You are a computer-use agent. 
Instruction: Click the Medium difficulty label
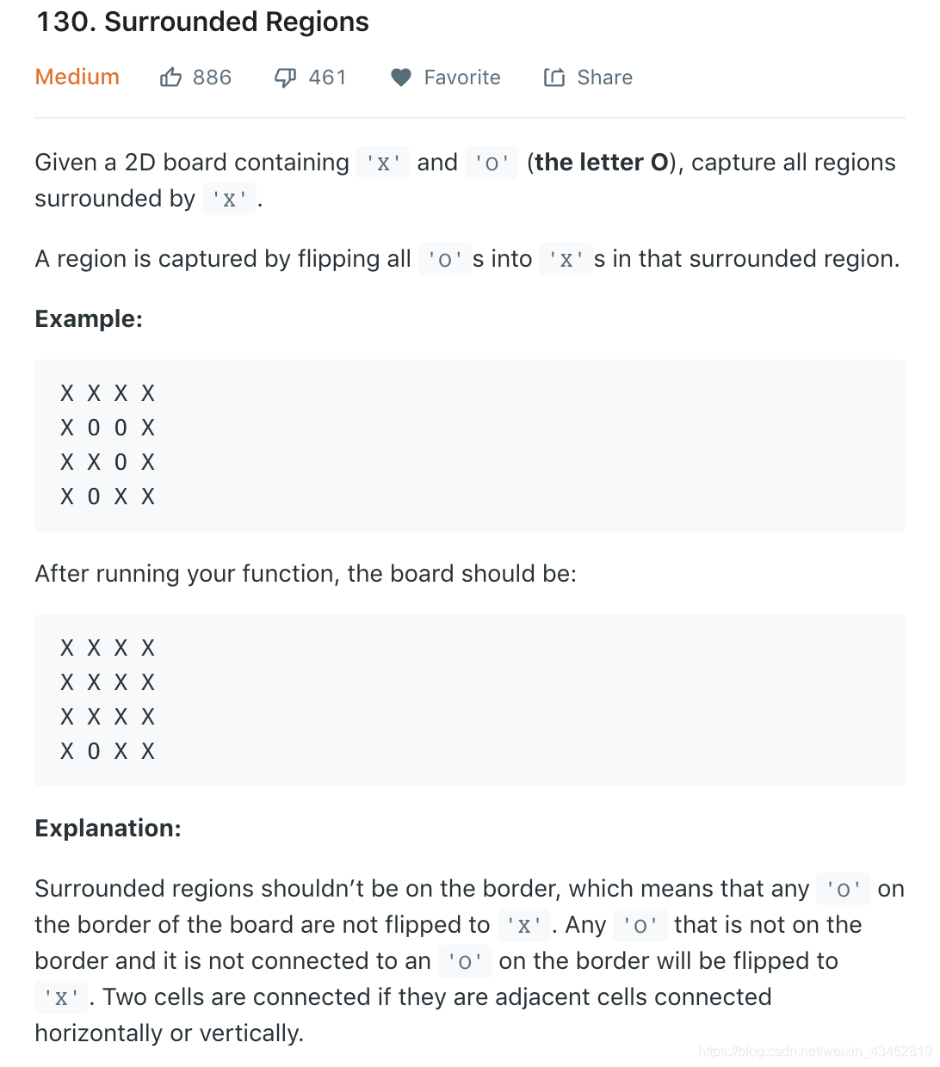point(77,77)
